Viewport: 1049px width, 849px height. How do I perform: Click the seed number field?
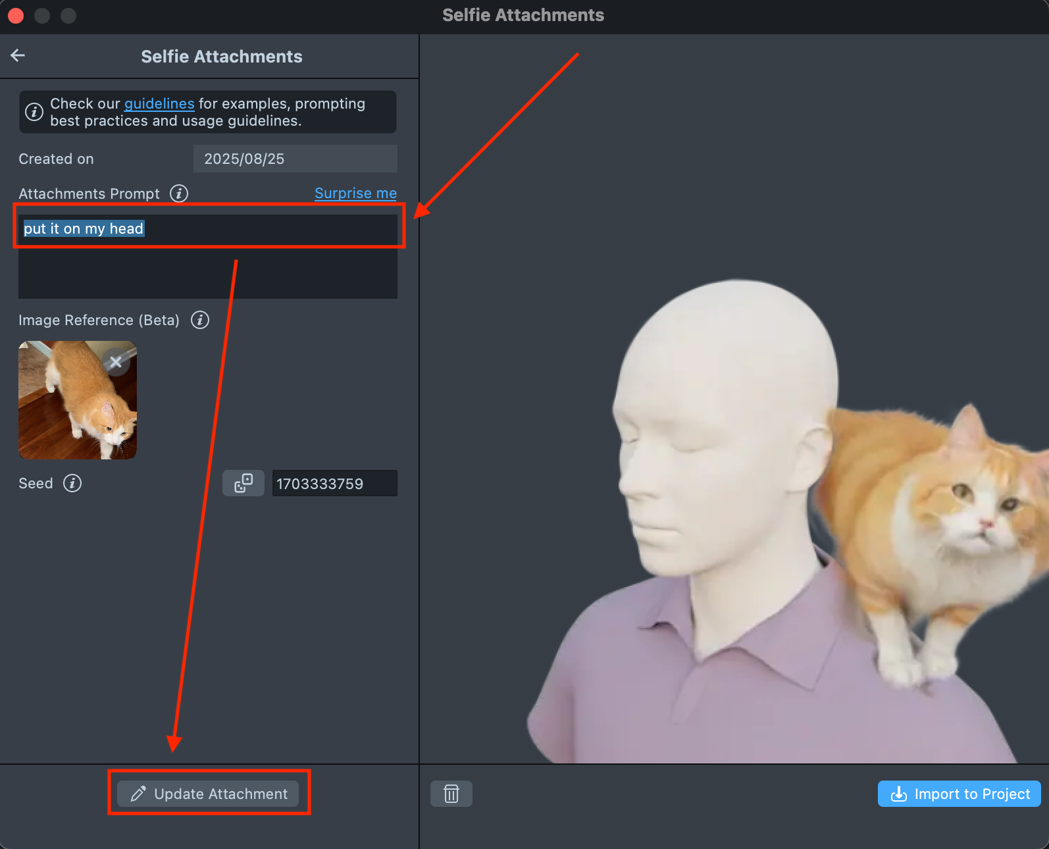tap(334, 484)
